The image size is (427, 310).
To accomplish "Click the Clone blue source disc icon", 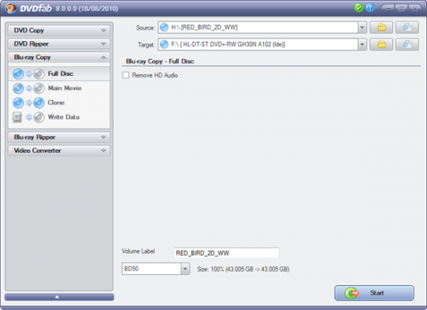I will [19, 103].
